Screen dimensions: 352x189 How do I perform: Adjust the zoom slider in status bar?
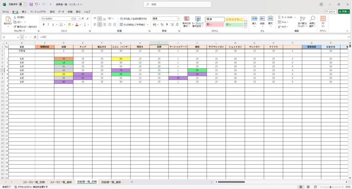[331, 187]
